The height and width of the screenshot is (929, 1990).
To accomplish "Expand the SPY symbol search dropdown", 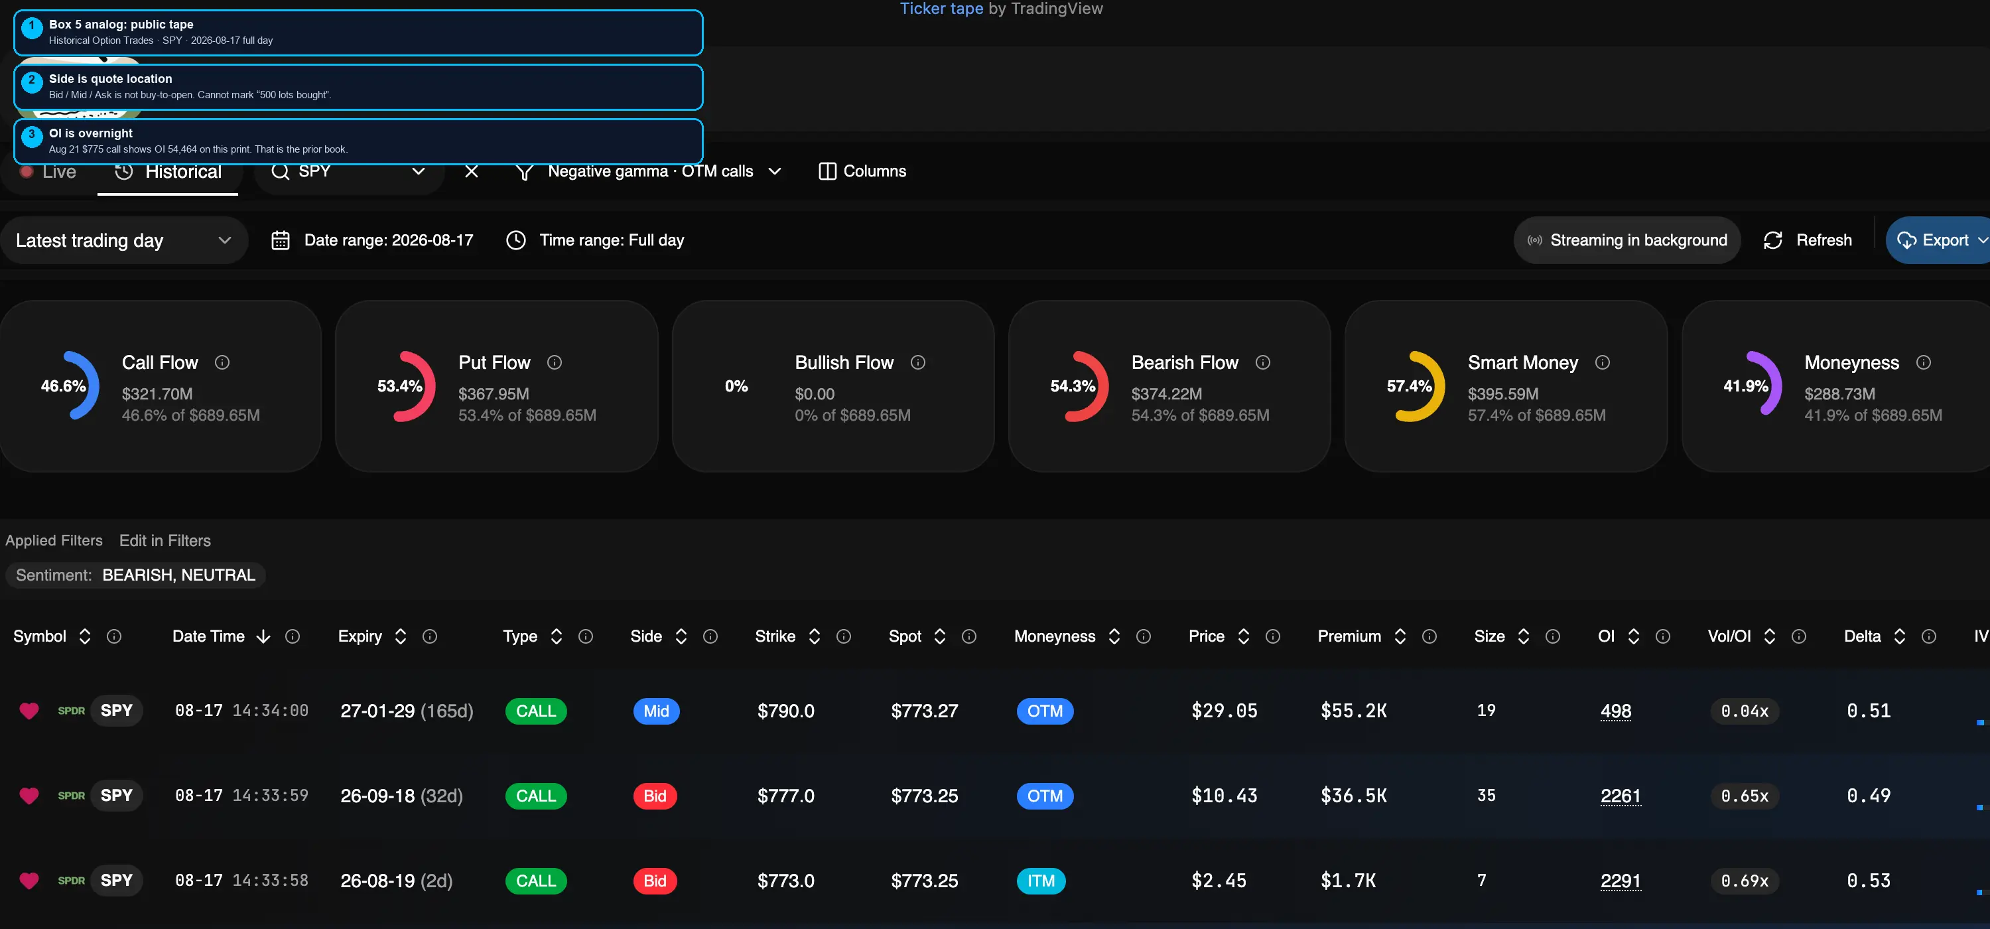I will (418, 172).
